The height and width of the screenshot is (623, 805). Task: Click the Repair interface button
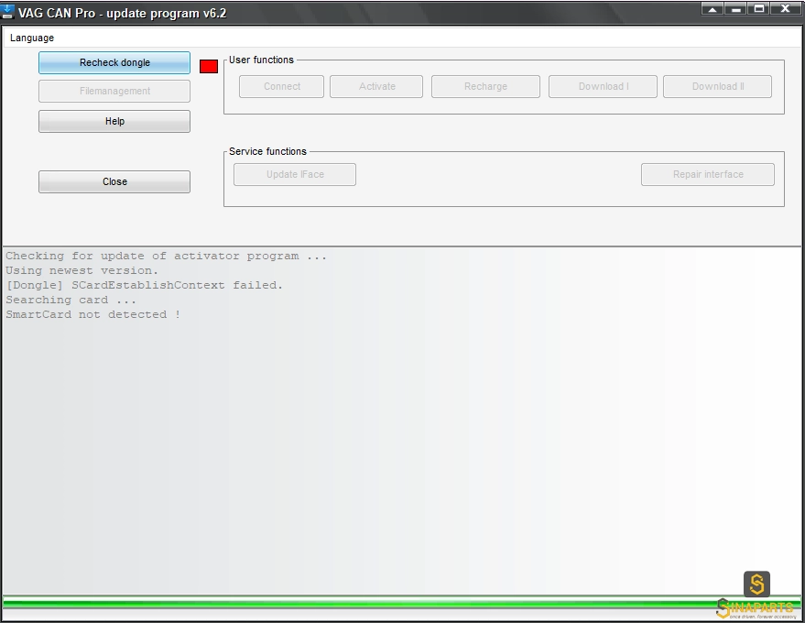tap(707, 175)
